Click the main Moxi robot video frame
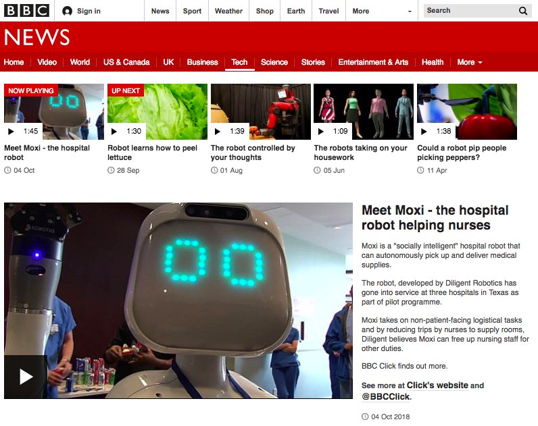 point(178,300)
